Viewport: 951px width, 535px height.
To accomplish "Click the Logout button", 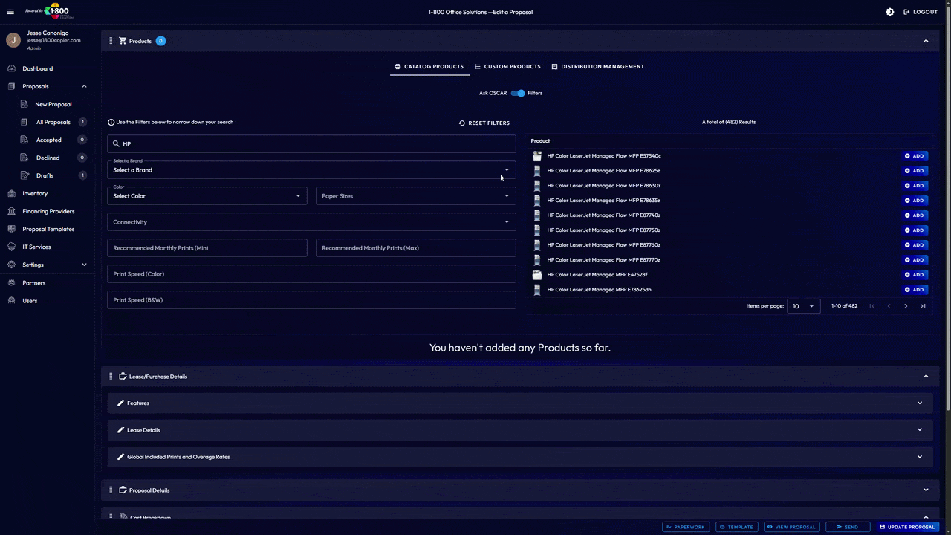I will click(921, 12).
